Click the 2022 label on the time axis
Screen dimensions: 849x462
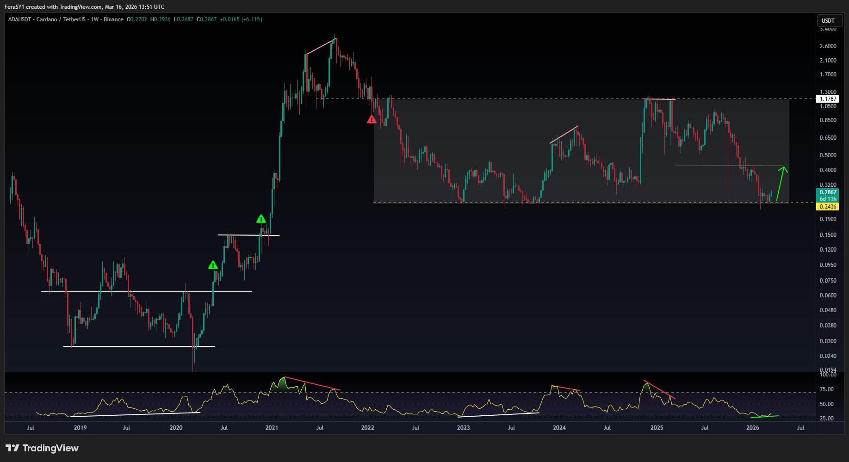point(368,428)
